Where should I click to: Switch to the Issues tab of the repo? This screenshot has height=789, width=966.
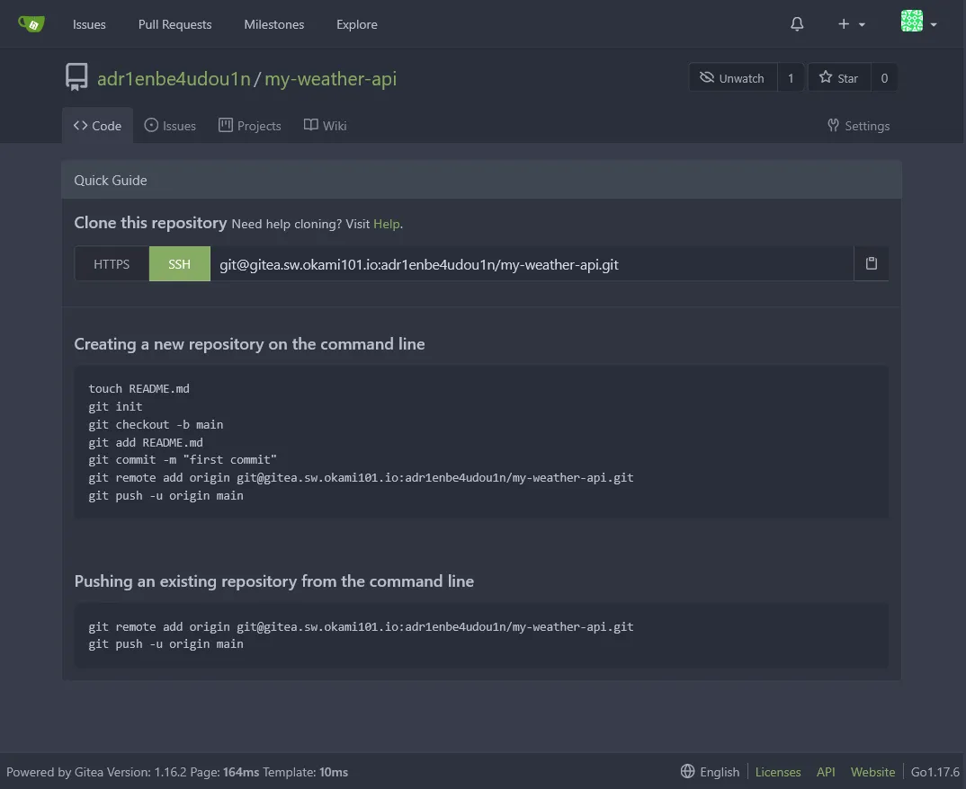click(x=170, y=125)
